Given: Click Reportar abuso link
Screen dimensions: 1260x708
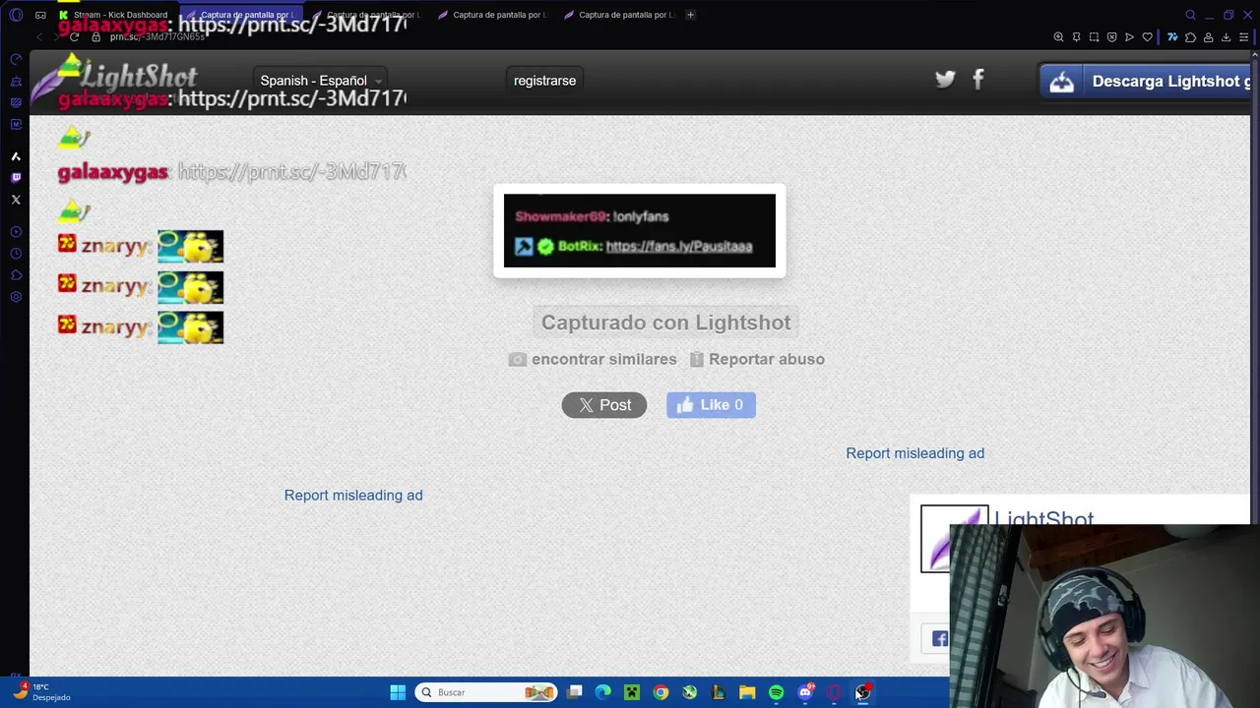Looking at the screenshot, I should [x=757, y=359].
